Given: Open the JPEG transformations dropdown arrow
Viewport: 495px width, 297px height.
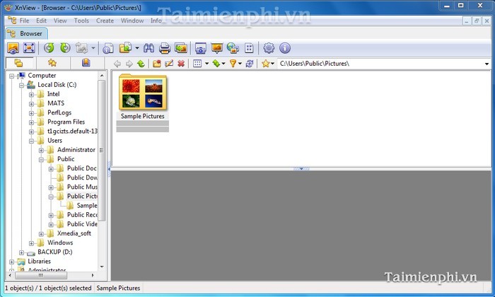Looking at the screenshot, I should click(x=93, y=48).
